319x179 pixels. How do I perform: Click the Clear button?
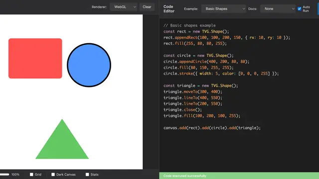(x=147, y=7)
